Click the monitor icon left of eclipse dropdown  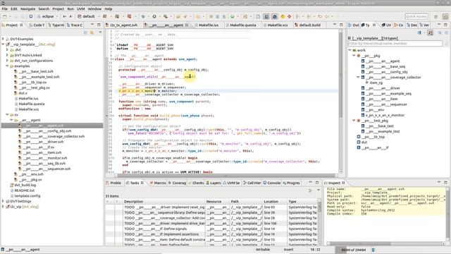[x=31, y=16]
